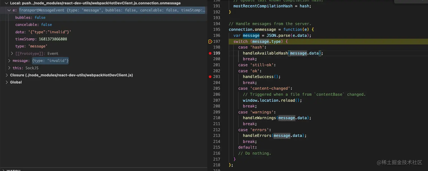Click connection.onmessage on line 195

pos(252,30)
